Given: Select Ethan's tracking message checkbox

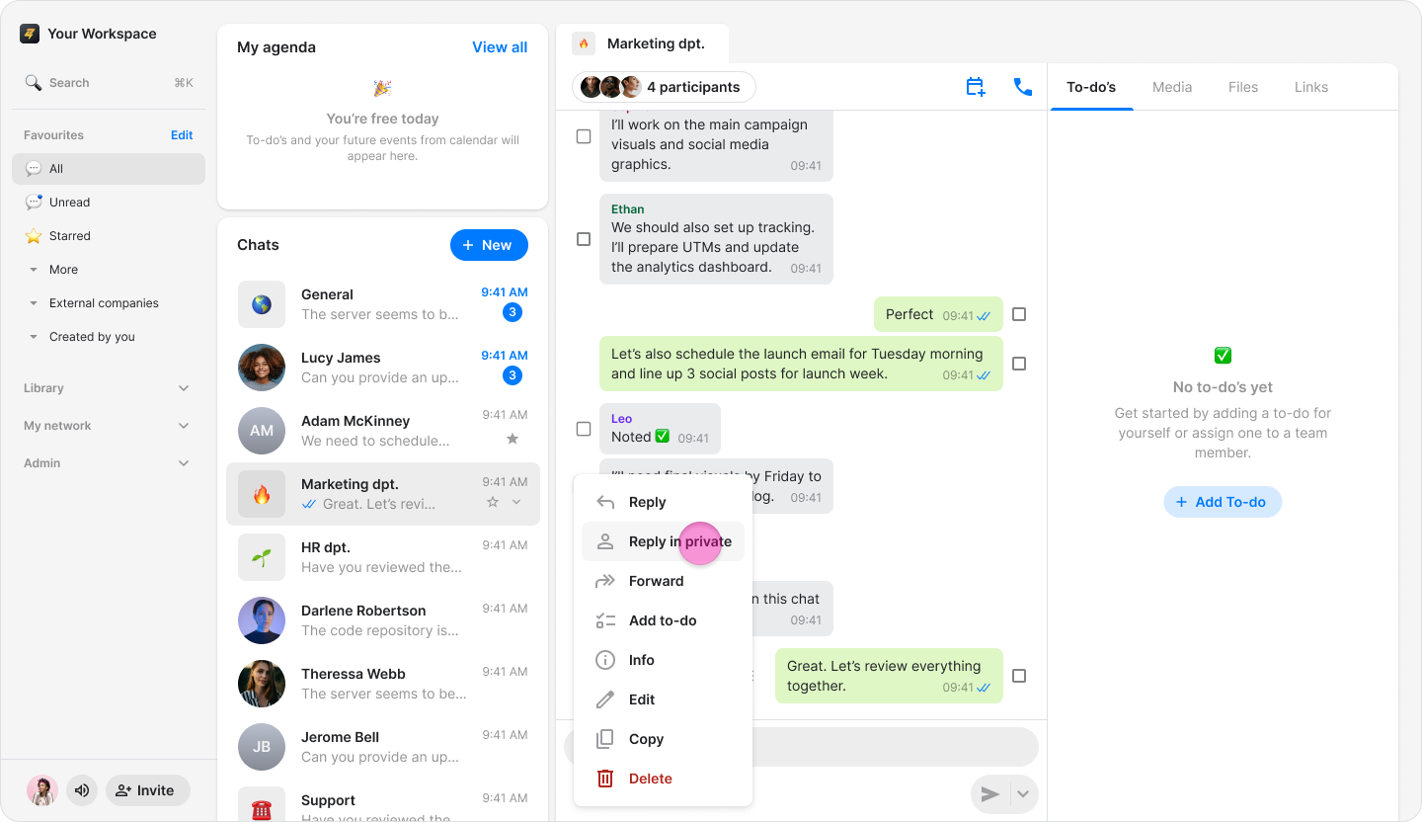Looking at the screenshot, I should pyautogui.click(x=584, y=239).
